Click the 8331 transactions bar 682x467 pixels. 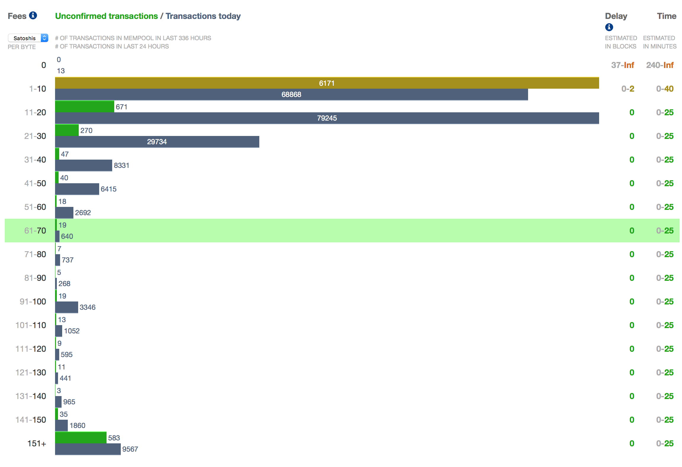click(x=84, y=166)
